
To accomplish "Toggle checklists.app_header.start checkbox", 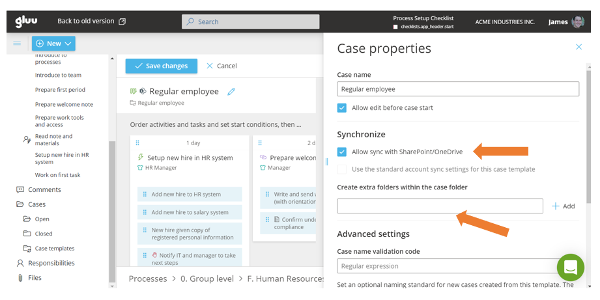I will [x=395, y=27].
